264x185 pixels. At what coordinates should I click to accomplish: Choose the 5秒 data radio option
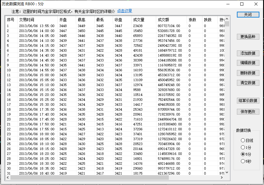point(243,161)
